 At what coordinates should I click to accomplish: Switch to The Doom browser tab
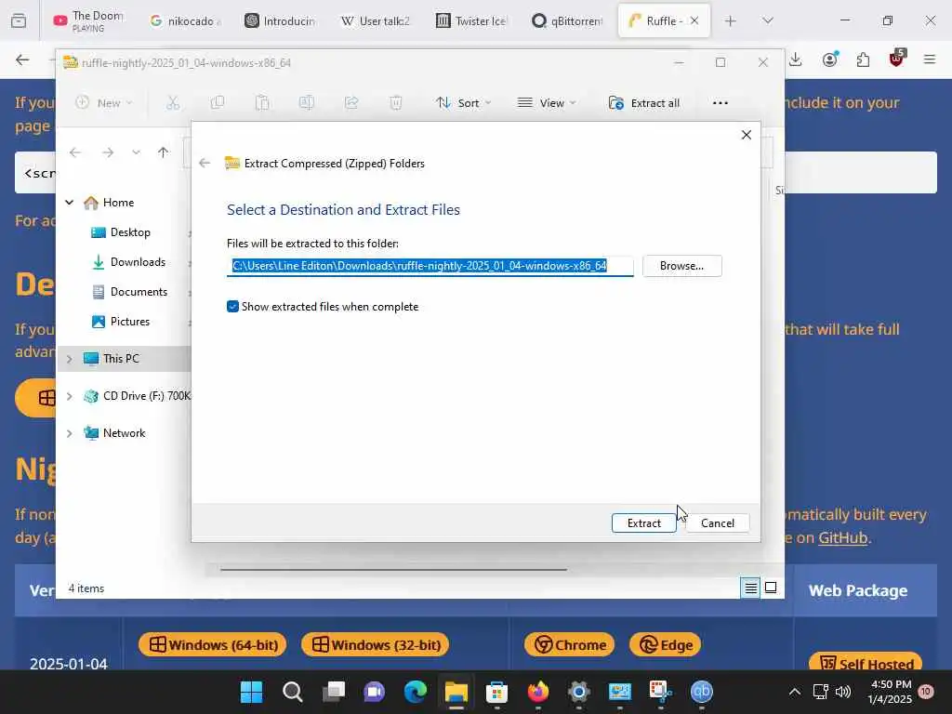[x=90, y=20]
